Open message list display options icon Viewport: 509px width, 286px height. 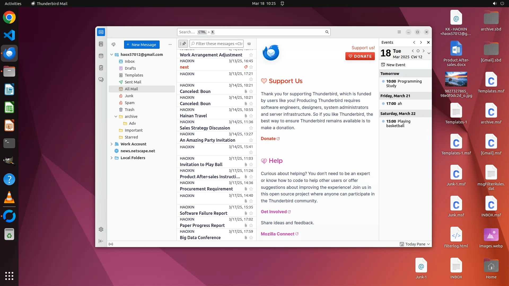pos(249,44)
